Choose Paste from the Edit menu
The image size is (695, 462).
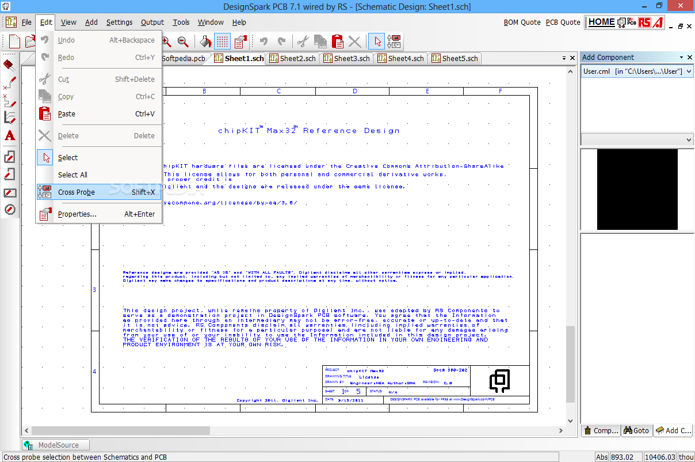coord(99,114)
